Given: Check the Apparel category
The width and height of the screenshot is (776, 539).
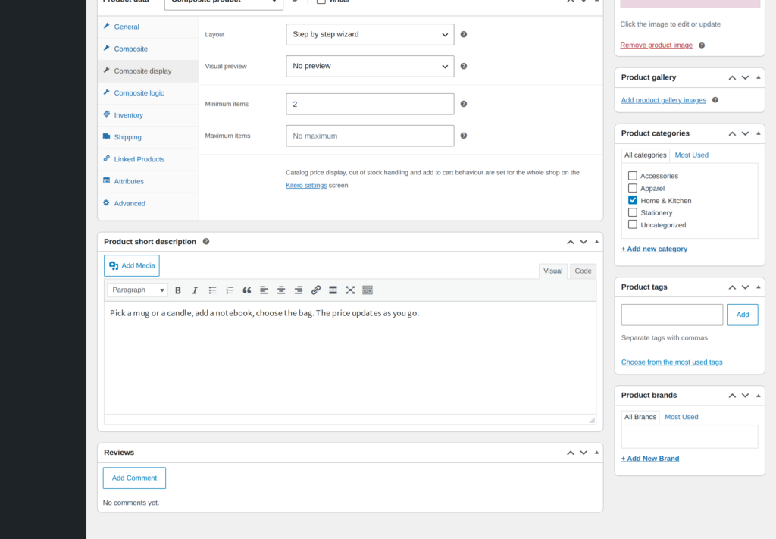Looking at the screenshot, I should point(633,188).
